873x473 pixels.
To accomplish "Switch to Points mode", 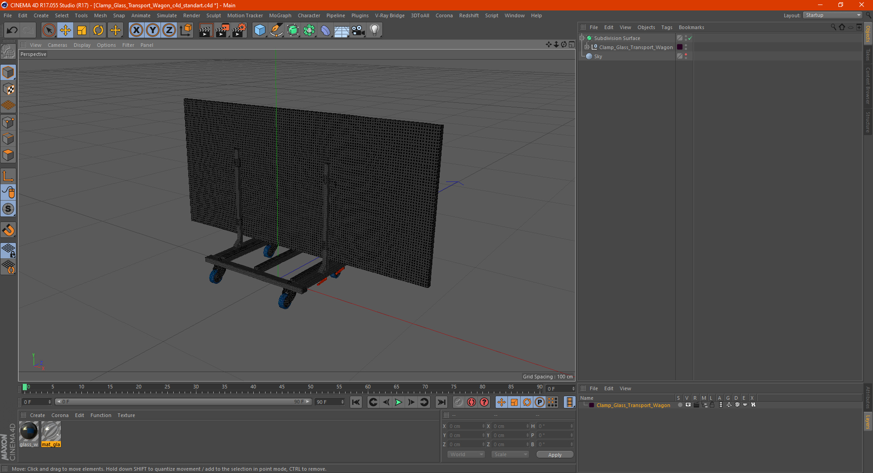I will click(8, 122).
